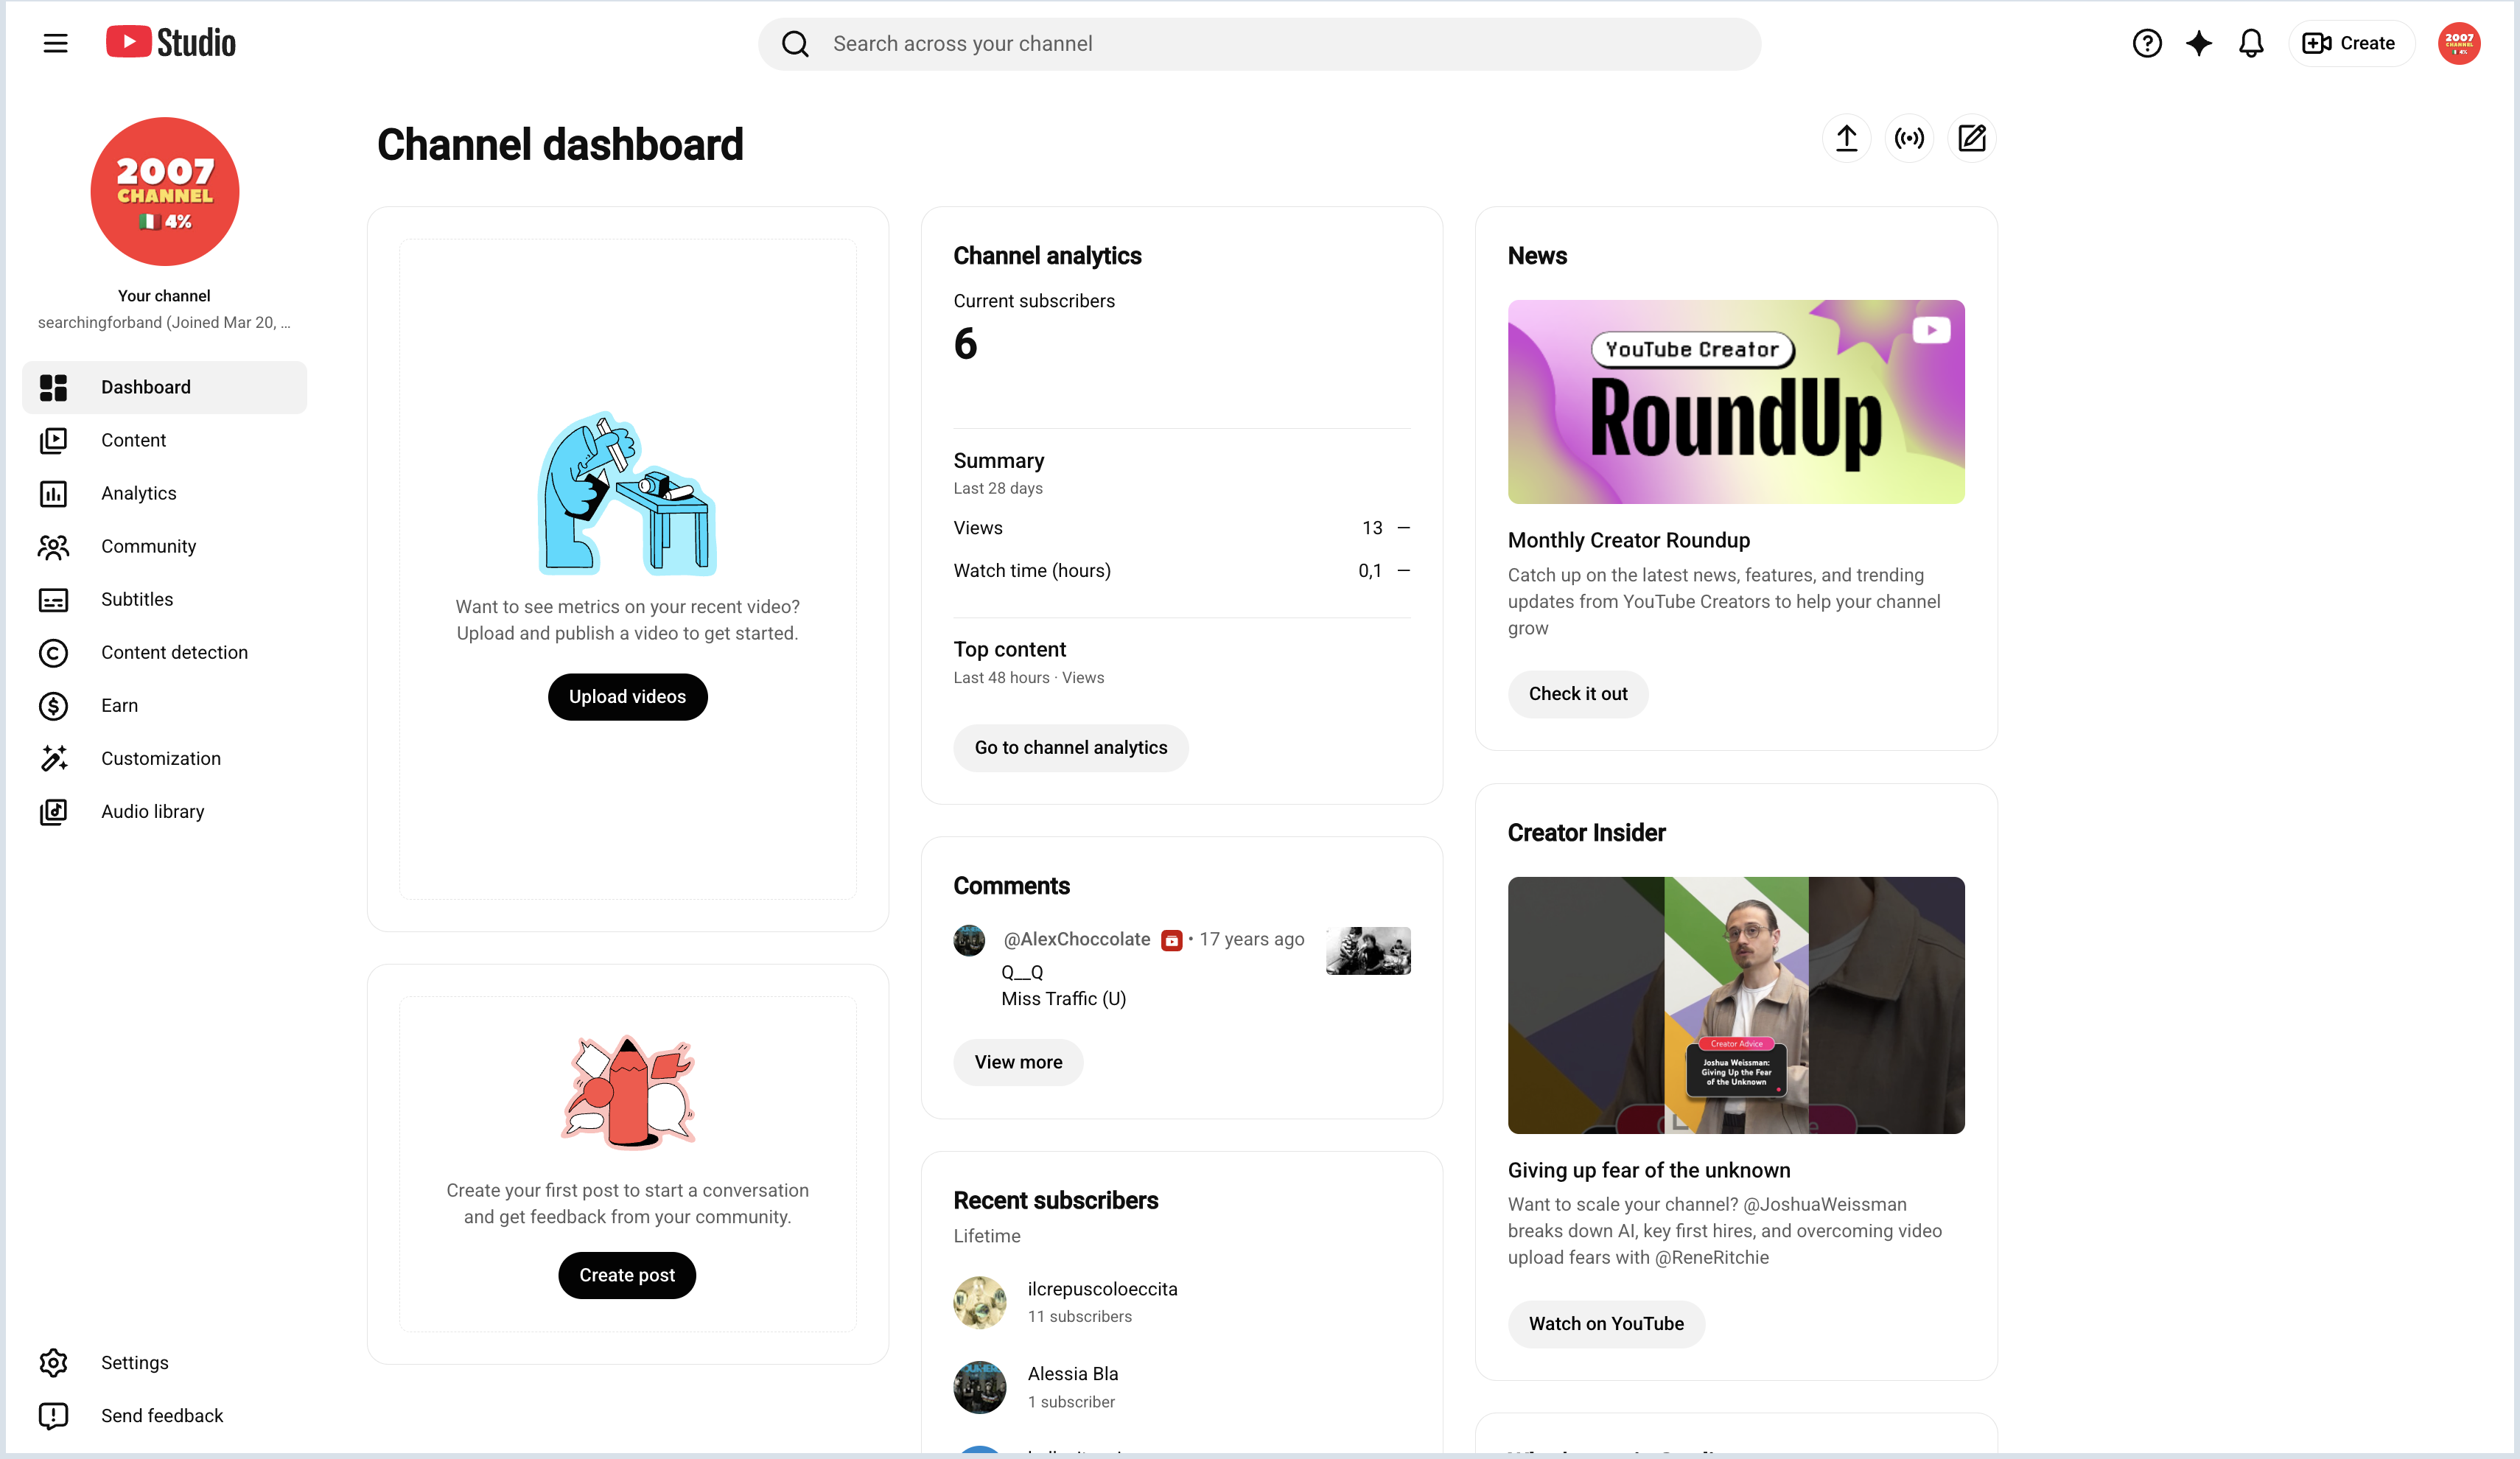
Task: Click the channel search input field
Action: click(1259, 44)
